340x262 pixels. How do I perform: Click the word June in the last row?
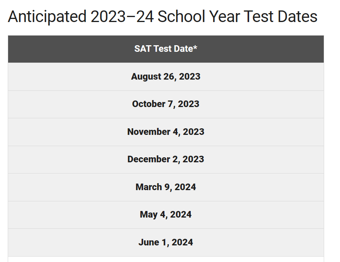pyautogui.click(x=149, y=242)
